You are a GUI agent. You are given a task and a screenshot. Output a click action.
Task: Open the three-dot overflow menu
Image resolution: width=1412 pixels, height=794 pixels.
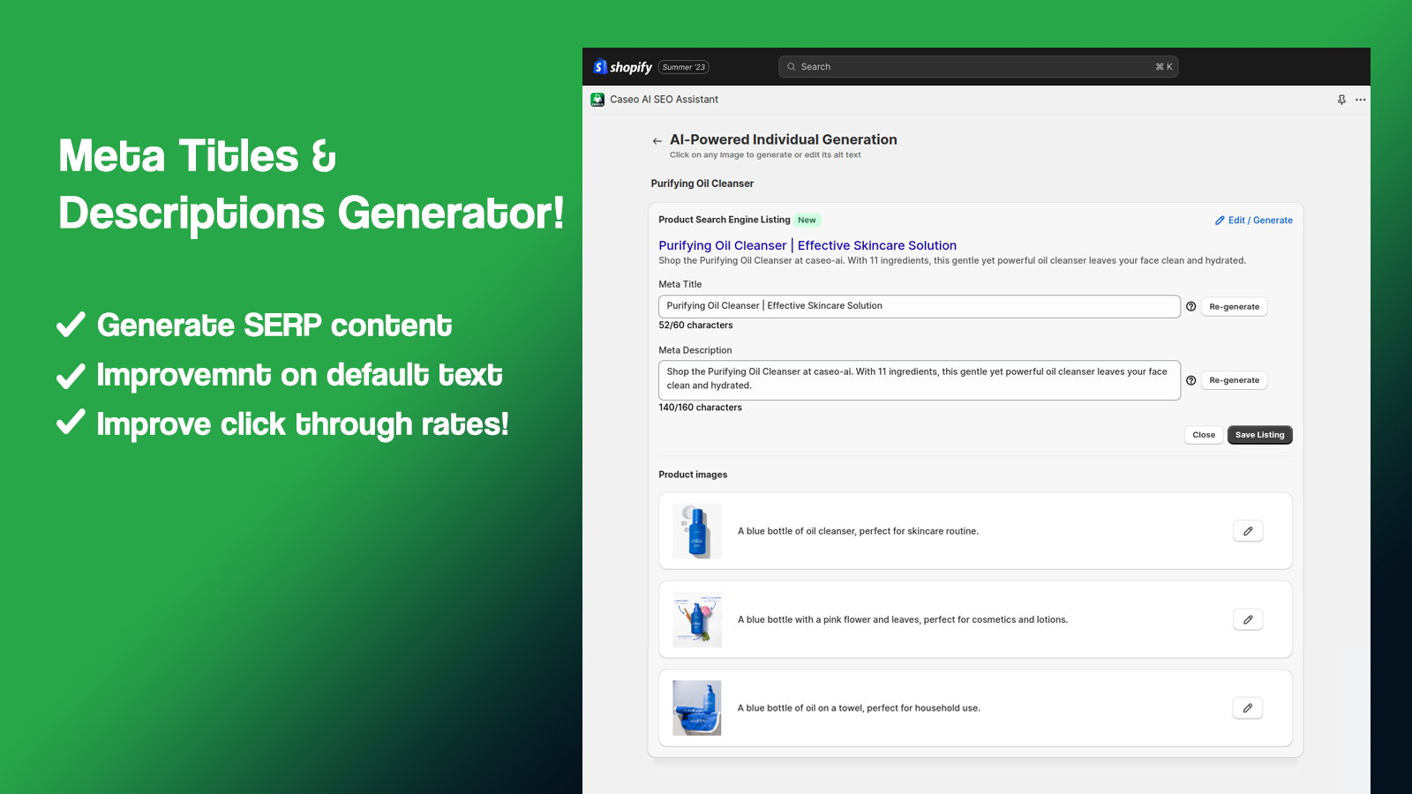1360,100
